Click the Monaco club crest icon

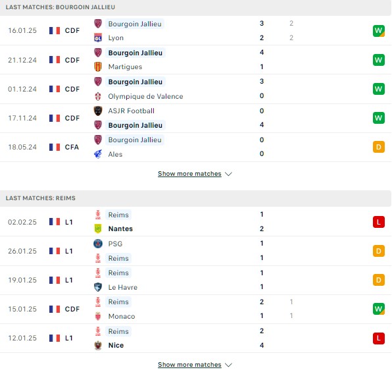pyautogui.click(x=98, y=316)
